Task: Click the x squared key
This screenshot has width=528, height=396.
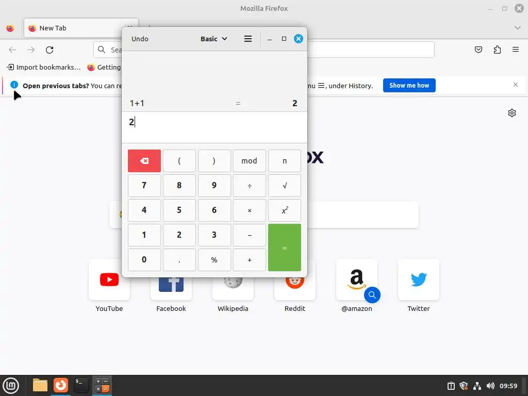Action: (x=285, y=210)
